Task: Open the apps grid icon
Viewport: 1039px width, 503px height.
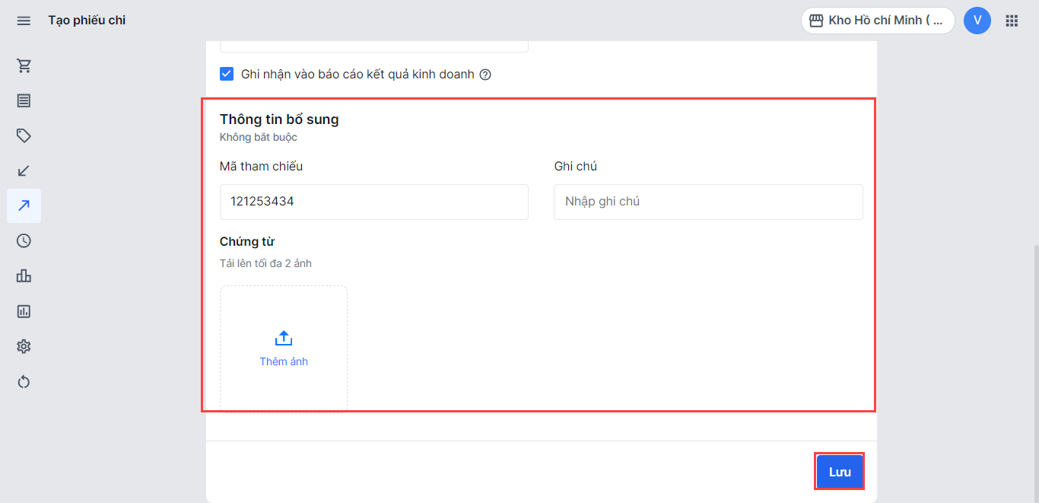Action: tap(1012, 21)
